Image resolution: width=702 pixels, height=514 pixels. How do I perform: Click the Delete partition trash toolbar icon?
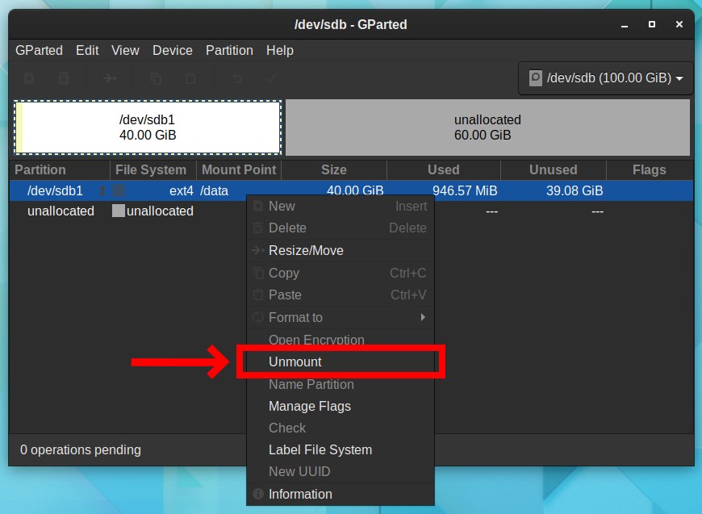[64, 79]
